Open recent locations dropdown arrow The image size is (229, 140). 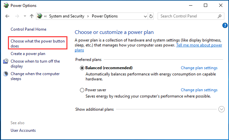[24, 16]
